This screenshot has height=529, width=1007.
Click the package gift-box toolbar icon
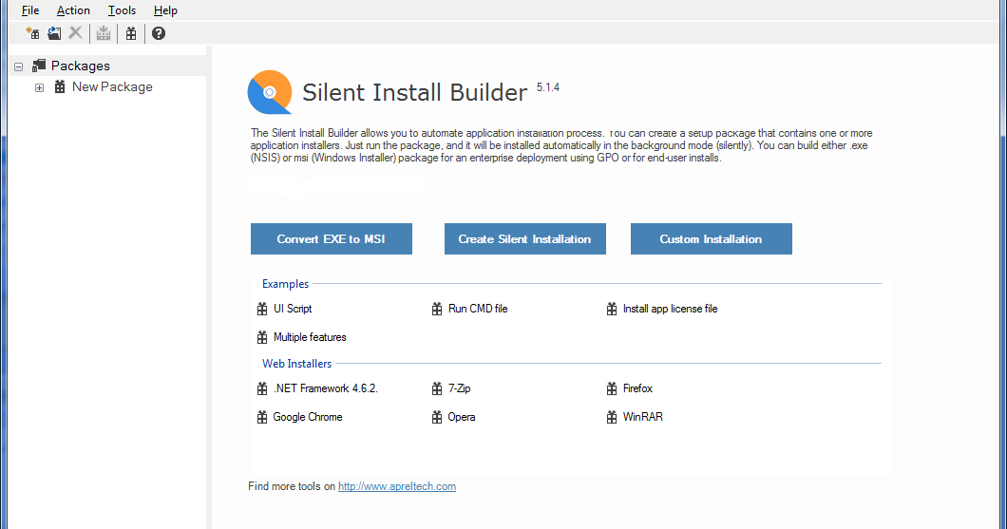point(131,33)
